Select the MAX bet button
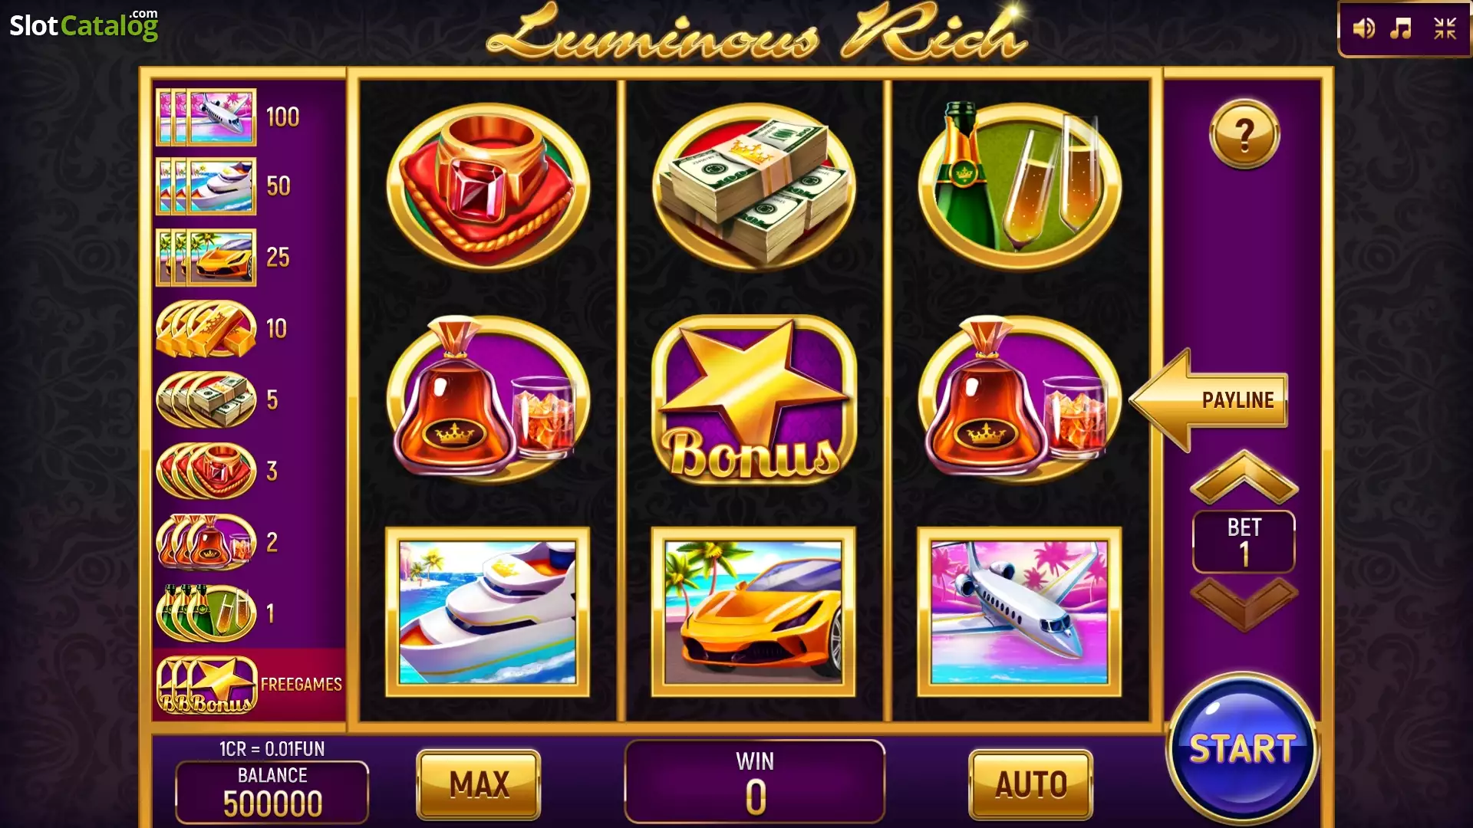The height and width of the screenshot is (828, 1473). click(479, 784)
